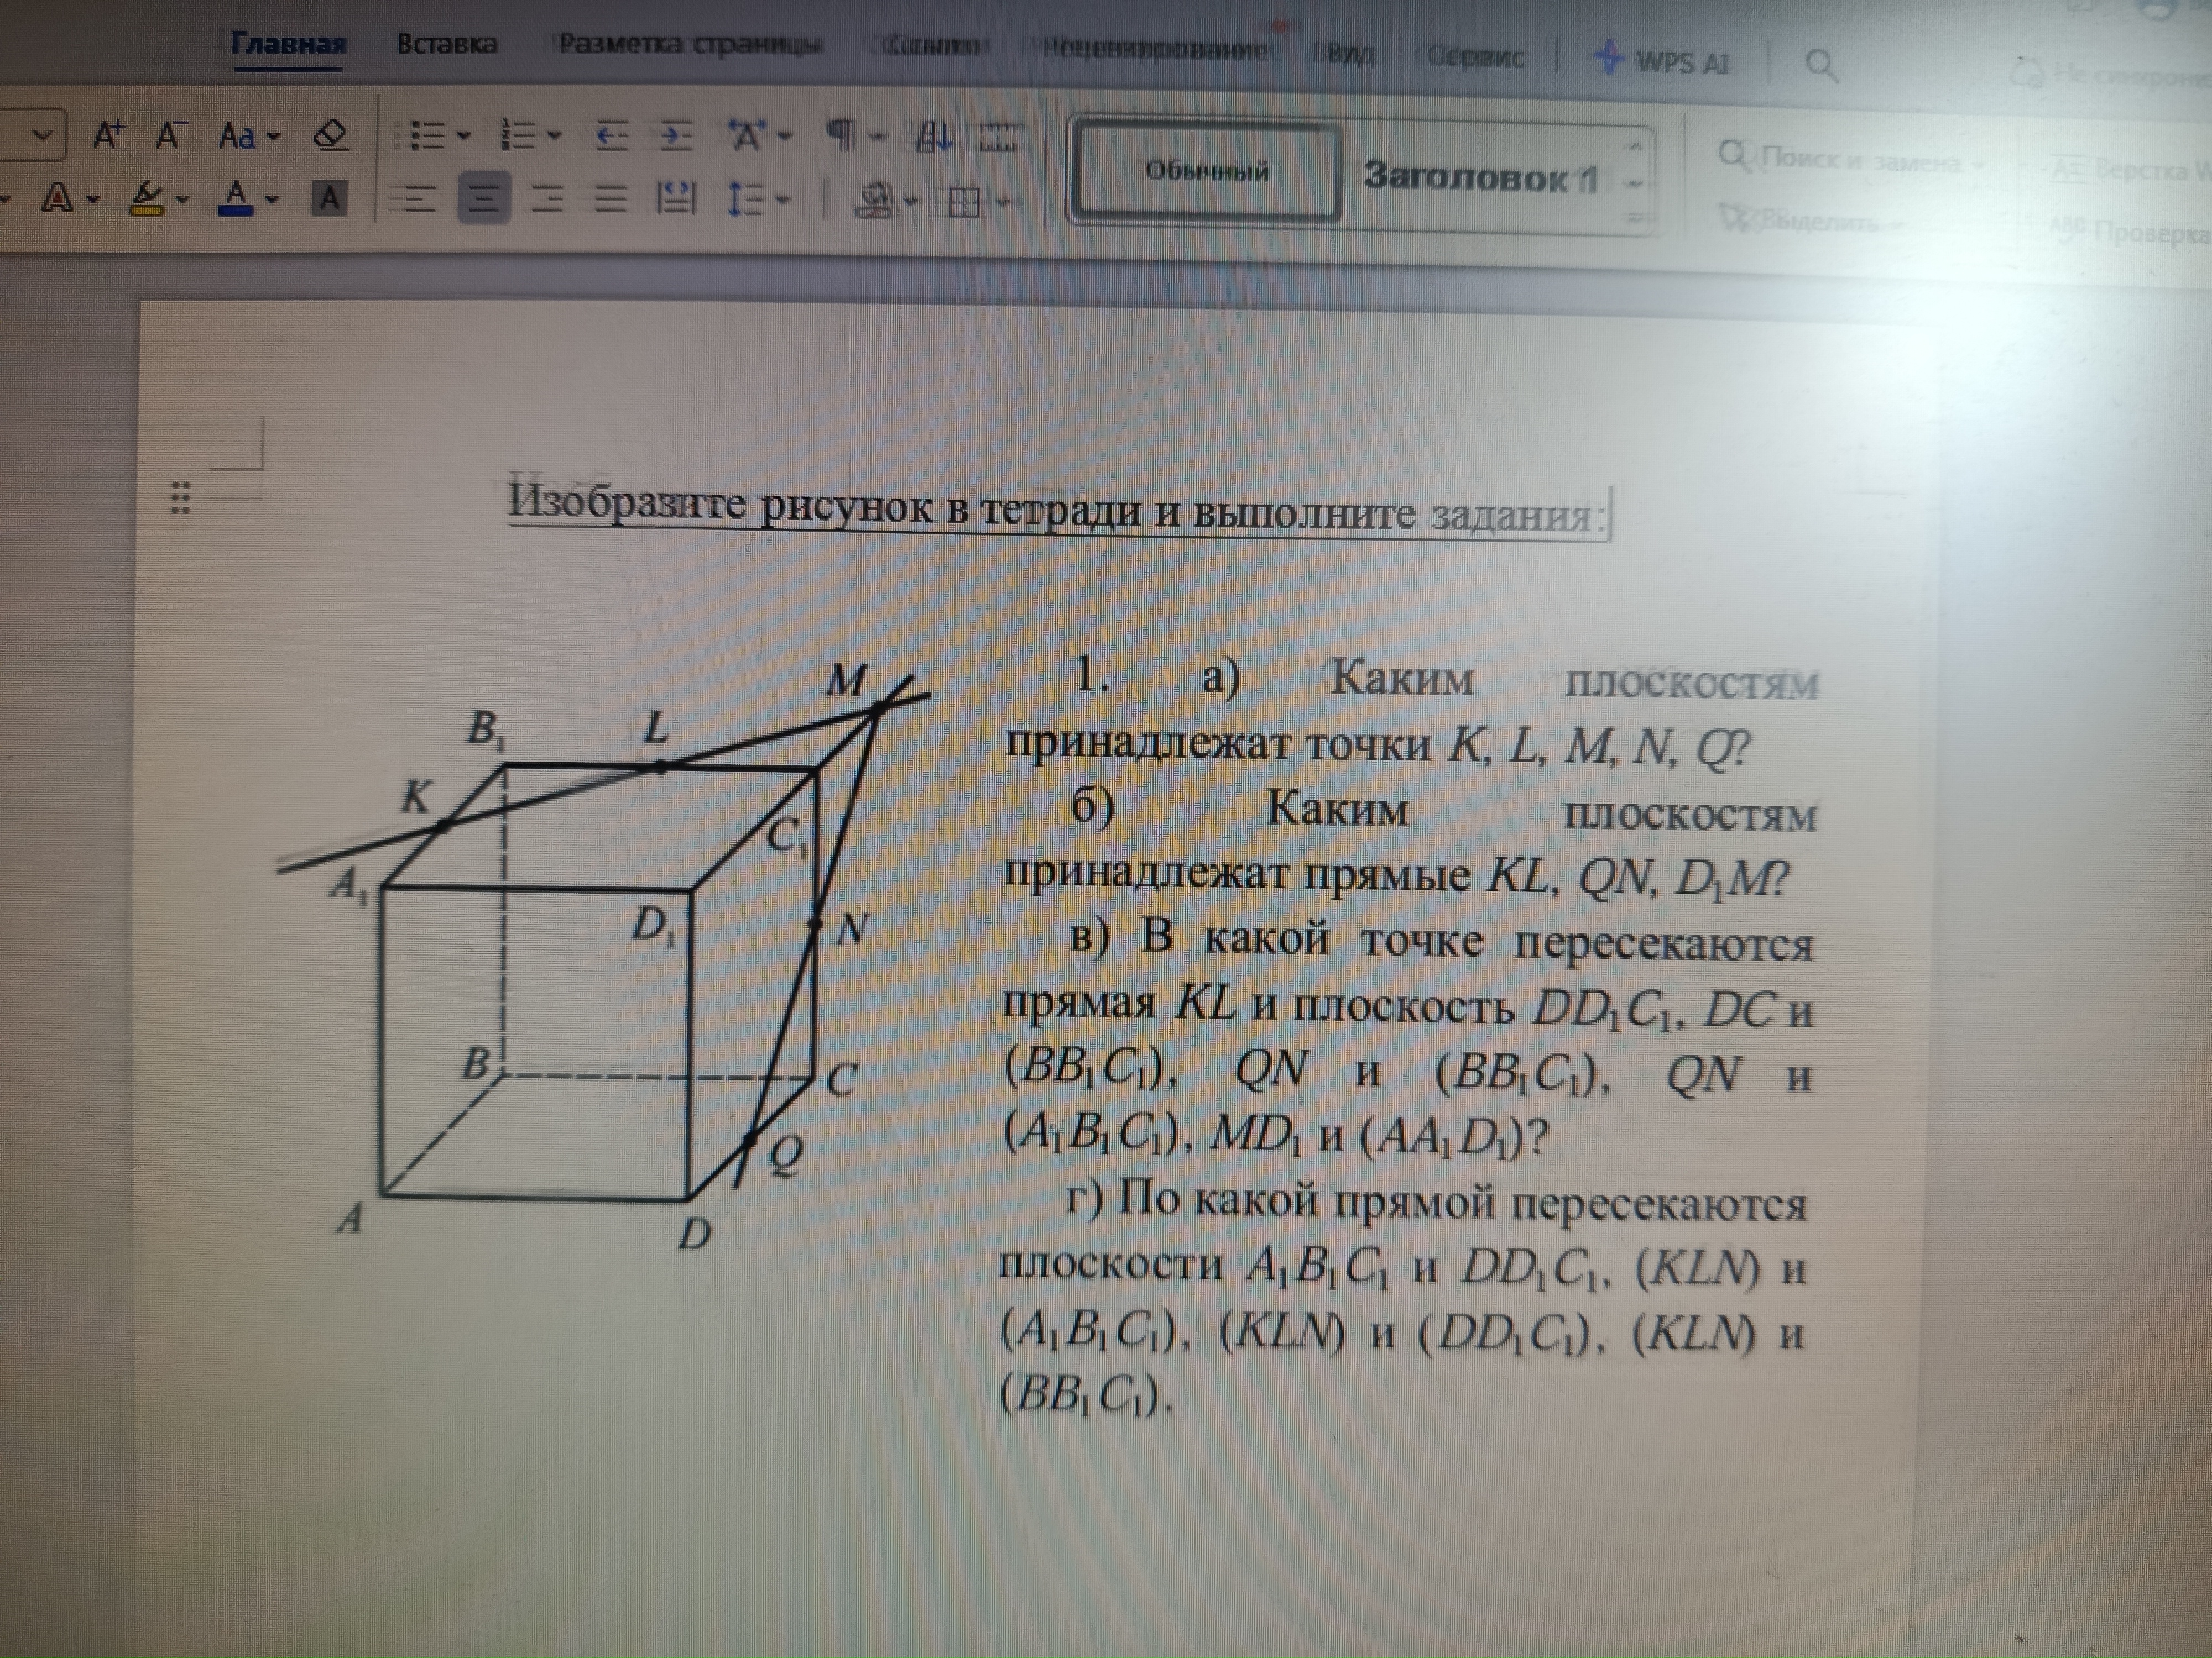
Task: Click the distributed alignment icon
Action: [x=676, y=200]
